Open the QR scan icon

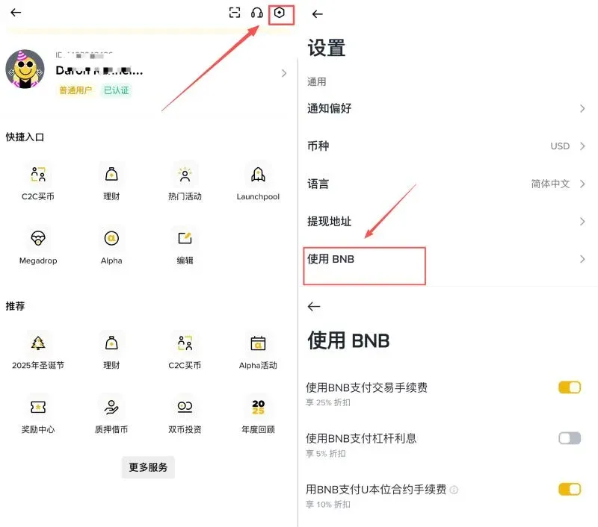(x=235, y=13)
